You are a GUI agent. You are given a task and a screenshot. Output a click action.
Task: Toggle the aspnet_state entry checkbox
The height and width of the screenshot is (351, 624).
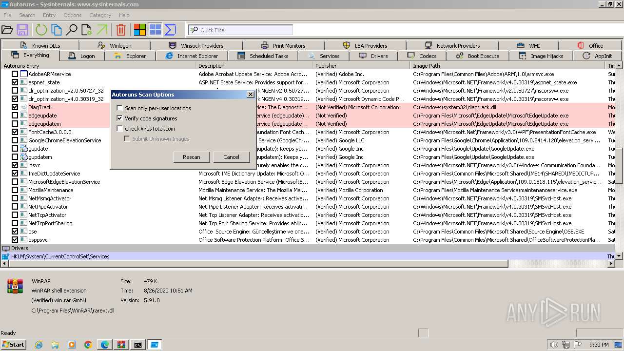(15, 82)
